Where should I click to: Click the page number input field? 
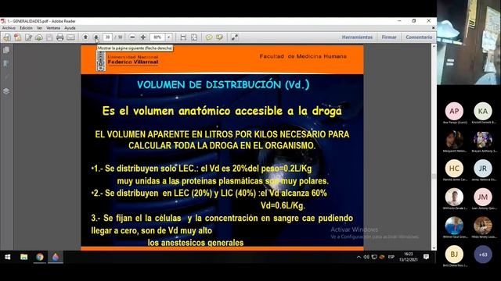coord(108,37)
